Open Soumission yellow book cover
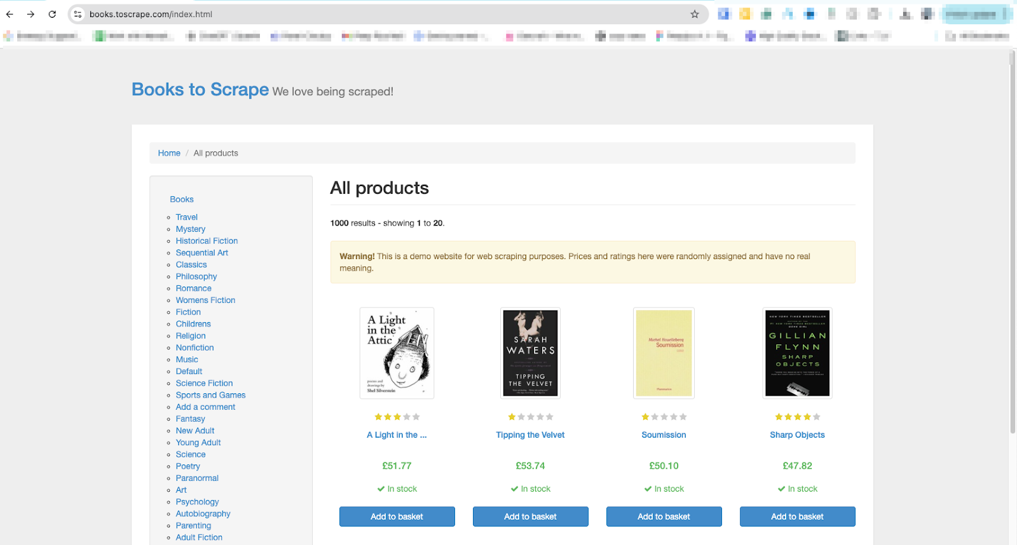 point(664,353)
